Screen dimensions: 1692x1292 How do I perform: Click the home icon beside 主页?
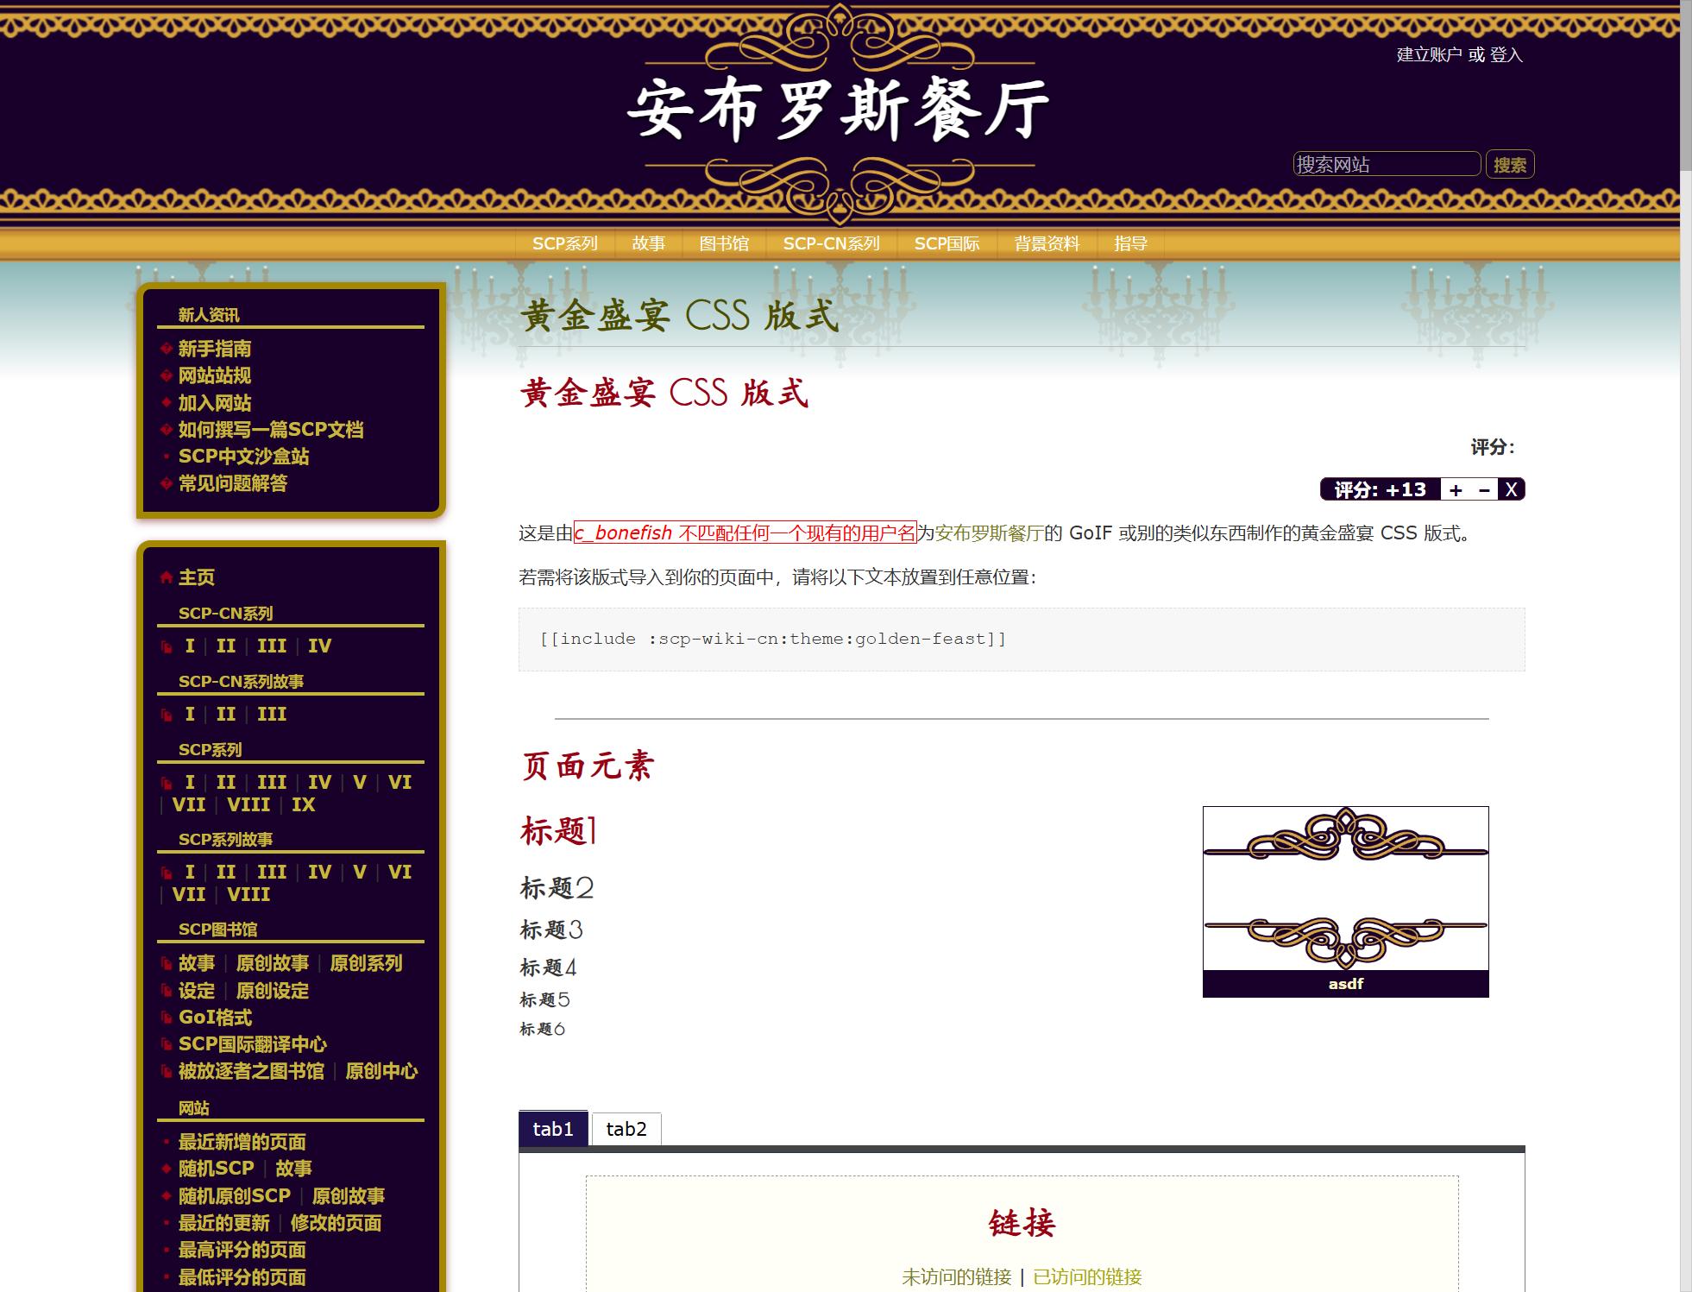pyautogui.click(x=167, y=578)
